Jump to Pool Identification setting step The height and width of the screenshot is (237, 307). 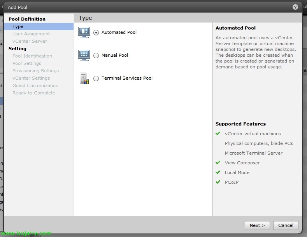32,56
